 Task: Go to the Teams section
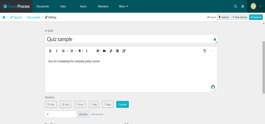(x=83, y=6)
